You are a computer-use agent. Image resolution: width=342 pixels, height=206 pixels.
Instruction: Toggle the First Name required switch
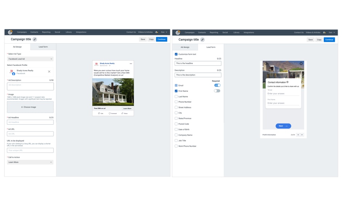click(x=217, y=91)
